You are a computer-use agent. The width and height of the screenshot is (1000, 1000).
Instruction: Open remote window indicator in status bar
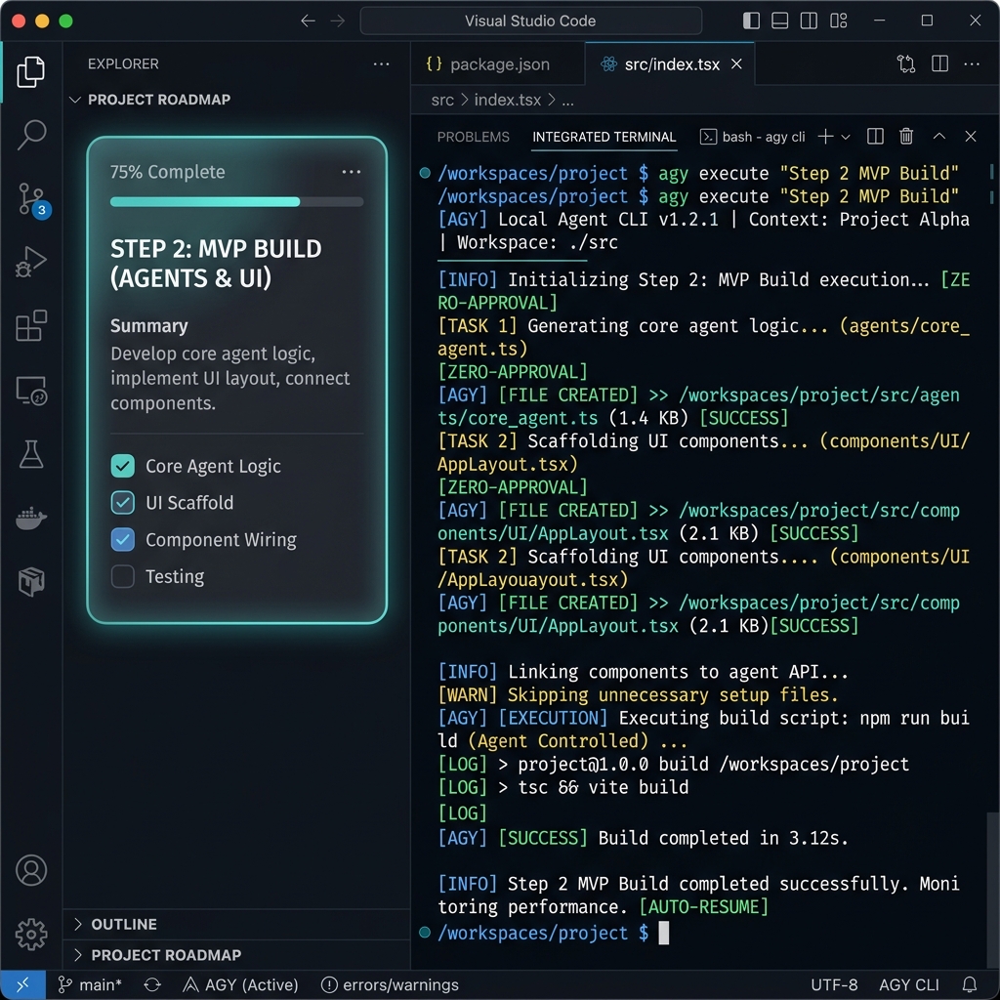pos(22,985)
